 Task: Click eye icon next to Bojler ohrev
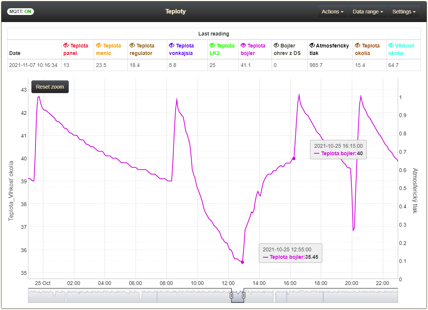(276, 46)
